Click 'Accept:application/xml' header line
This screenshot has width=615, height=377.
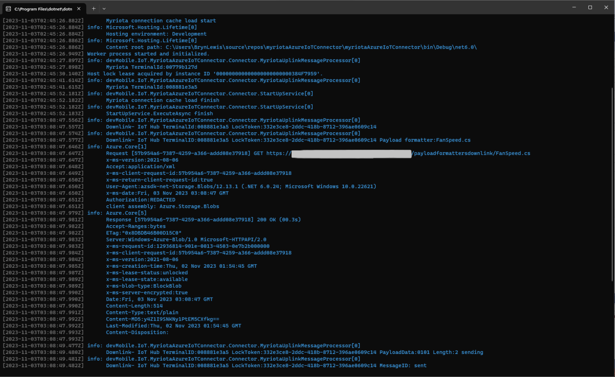click(141, 167)
